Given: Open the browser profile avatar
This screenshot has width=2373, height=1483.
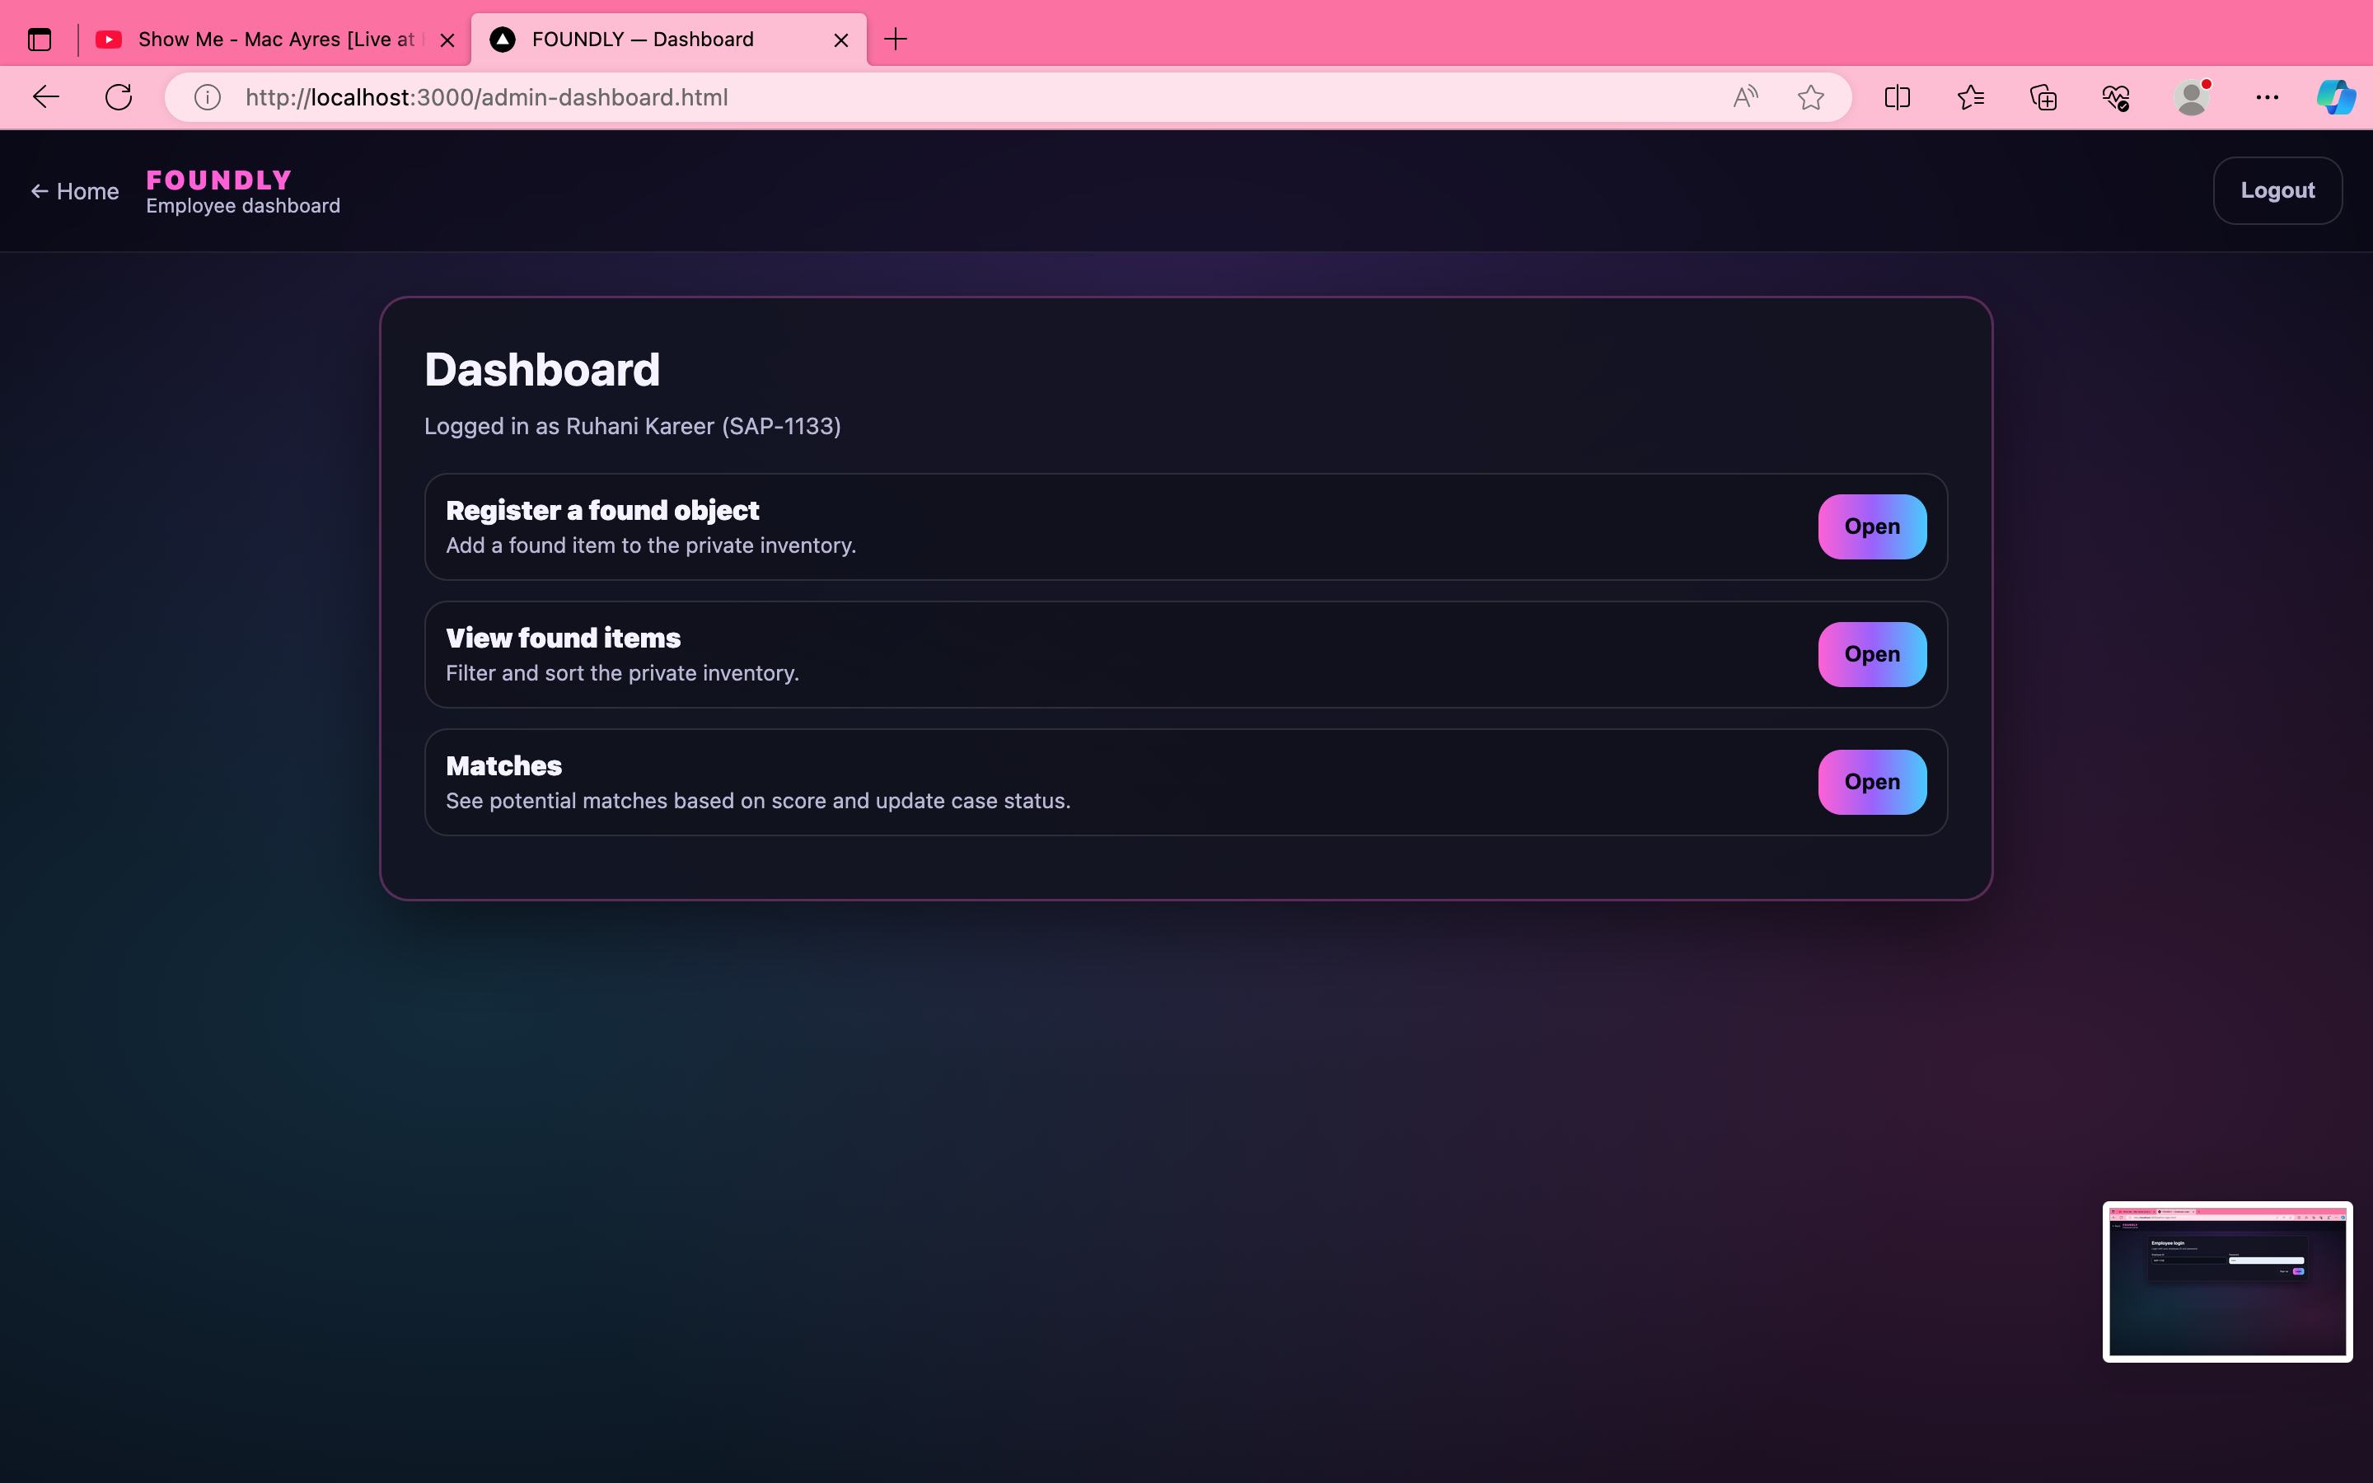Looking at the screenshot, I should pyautogui.click(x=2191, y=97).
